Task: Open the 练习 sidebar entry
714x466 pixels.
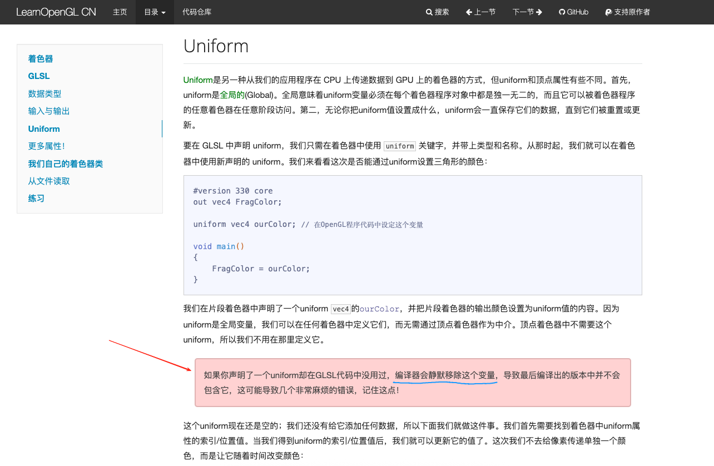Action: [36, 198]
